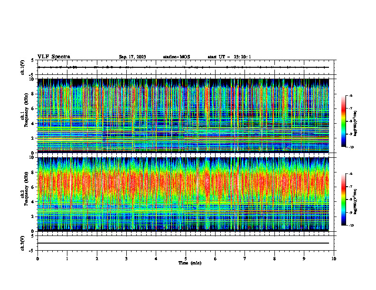Click the "8" kHz tick on ch.1 frequency axis
The height and width of the screenshot is (290, 376).
(33, 94)
